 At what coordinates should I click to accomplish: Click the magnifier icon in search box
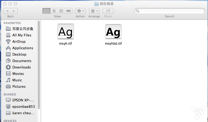click(x=138, y=11)
